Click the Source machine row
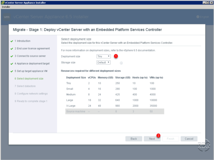The image size is (214, 160). (x=115, y=111)
